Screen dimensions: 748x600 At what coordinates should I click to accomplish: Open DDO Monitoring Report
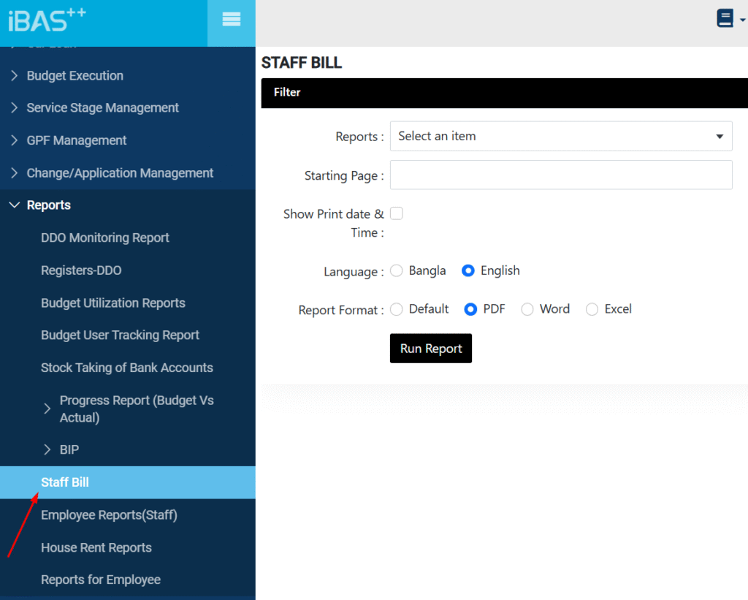tap(105, 238)
